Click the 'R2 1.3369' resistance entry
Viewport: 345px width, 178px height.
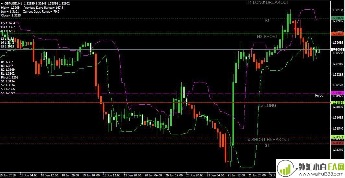pos(8,70)
